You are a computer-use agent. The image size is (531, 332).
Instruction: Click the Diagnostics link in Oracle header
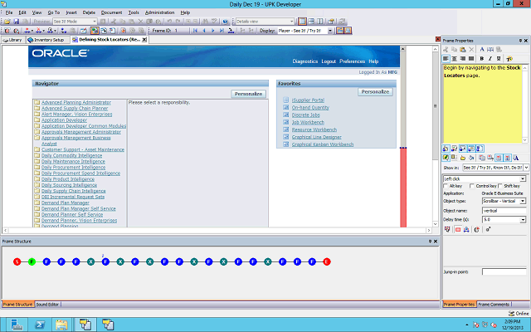point(305,61)
